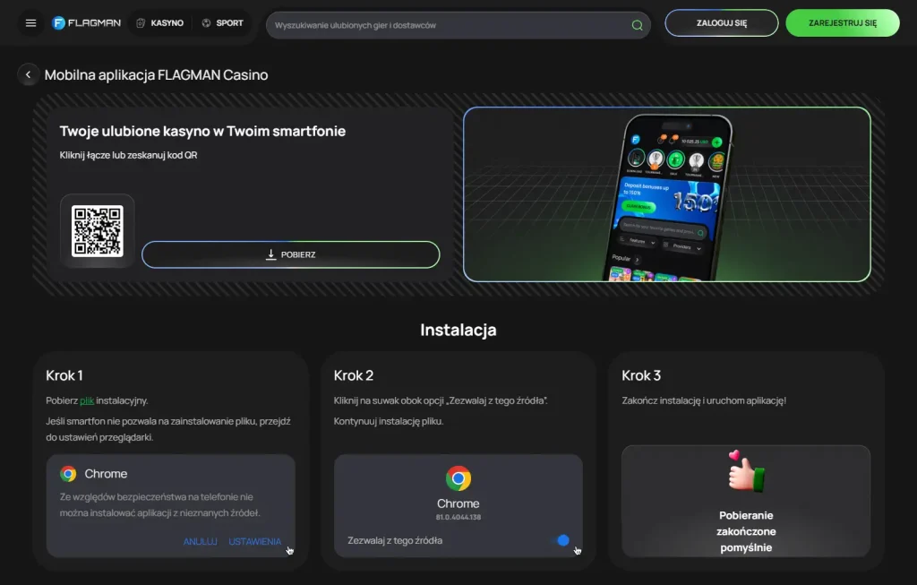Image resolution: width=917 pixels, height=585 pixels.
Task: Click 'Pobieranie zakończone pomyślnie' text
Action: (x=746, y=532)
